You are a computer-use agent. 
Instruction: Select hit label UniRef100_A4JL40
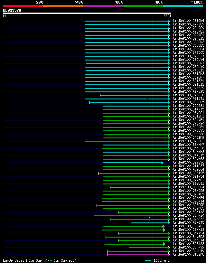point(189,251)
